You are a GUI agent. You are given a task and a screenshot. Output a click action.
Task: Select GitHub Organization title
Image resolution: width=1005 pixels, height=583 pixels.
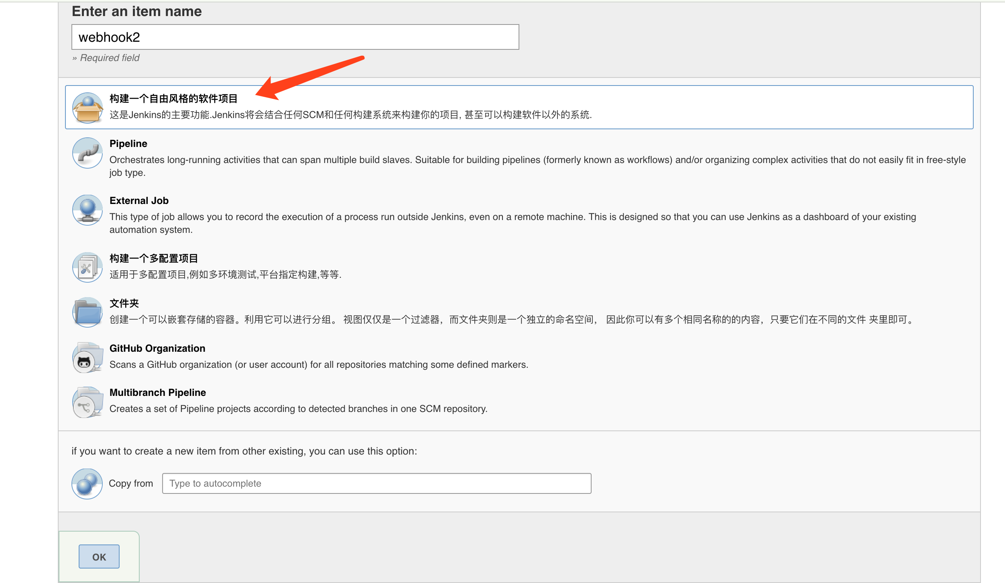tap(157, 349)
